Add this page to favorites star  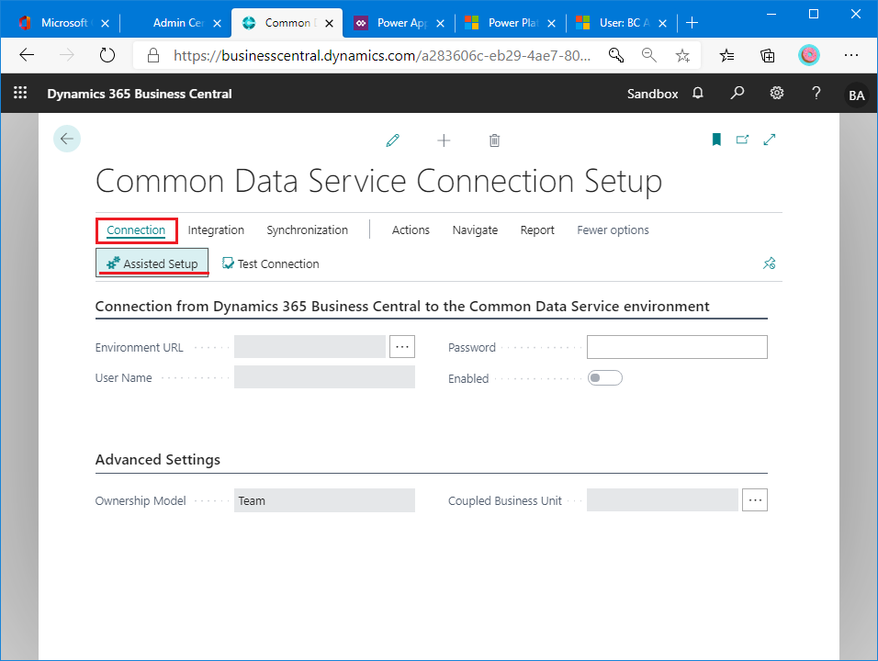(682, 55)
